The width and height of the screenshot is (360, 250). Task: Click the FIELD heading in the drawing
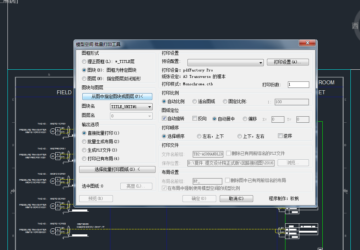tap(64, 92)
